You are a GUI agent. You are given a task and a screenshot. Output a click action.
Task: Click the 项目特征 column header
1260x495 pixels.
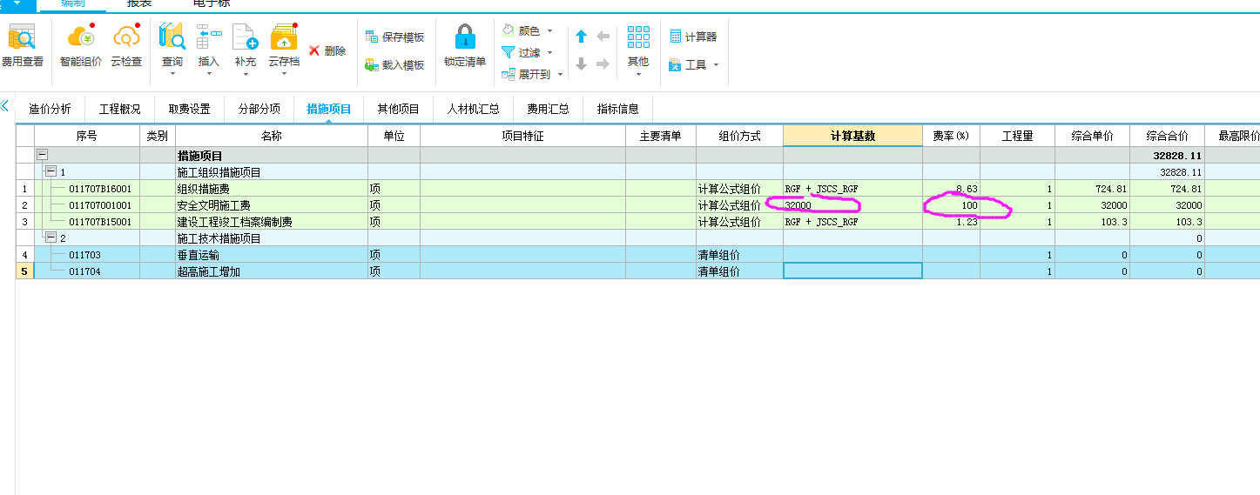coord(522,136)
